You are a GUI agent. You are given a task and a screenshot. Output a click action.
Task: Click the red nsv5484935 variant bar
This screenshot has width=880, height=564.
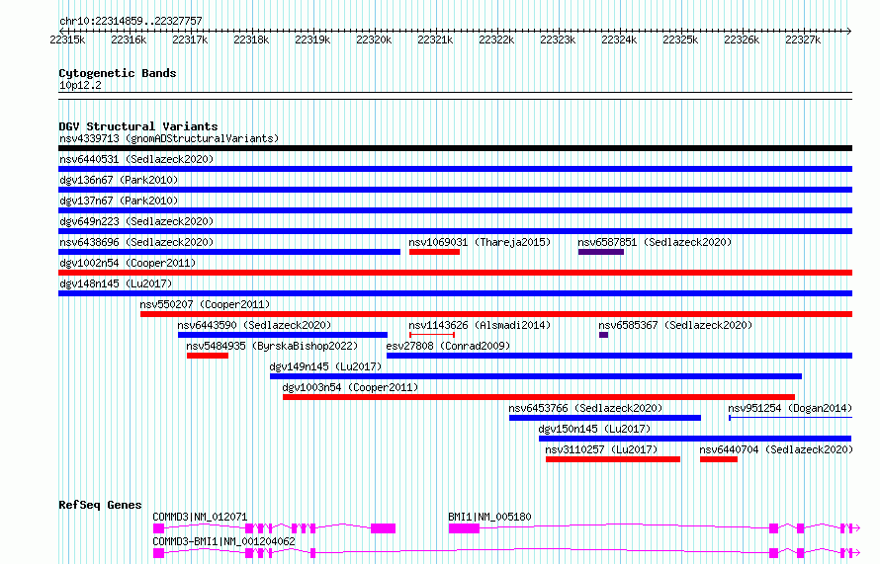(208, 356)
